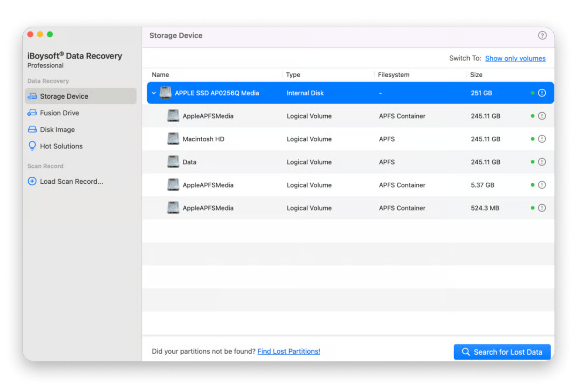The image size is (577, 391).
Task: Click the green status dot on Data row
Action: click(532, 162)
